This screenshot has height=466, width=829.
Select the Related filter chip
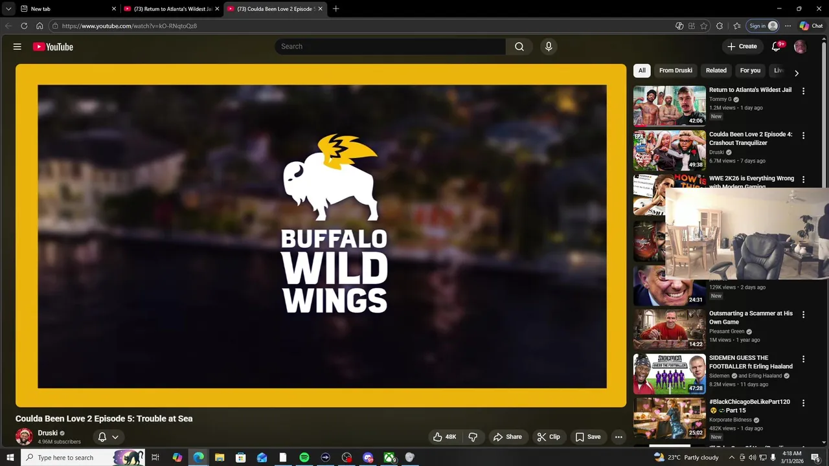(x=716, y=71)
